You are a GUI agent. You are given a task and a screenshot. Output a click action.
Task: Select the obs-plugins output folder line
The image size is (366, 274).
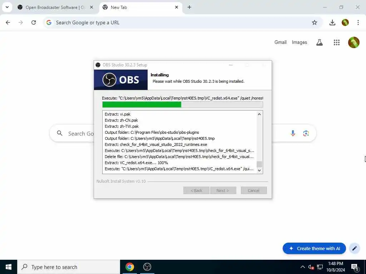[x=152, y=132]
